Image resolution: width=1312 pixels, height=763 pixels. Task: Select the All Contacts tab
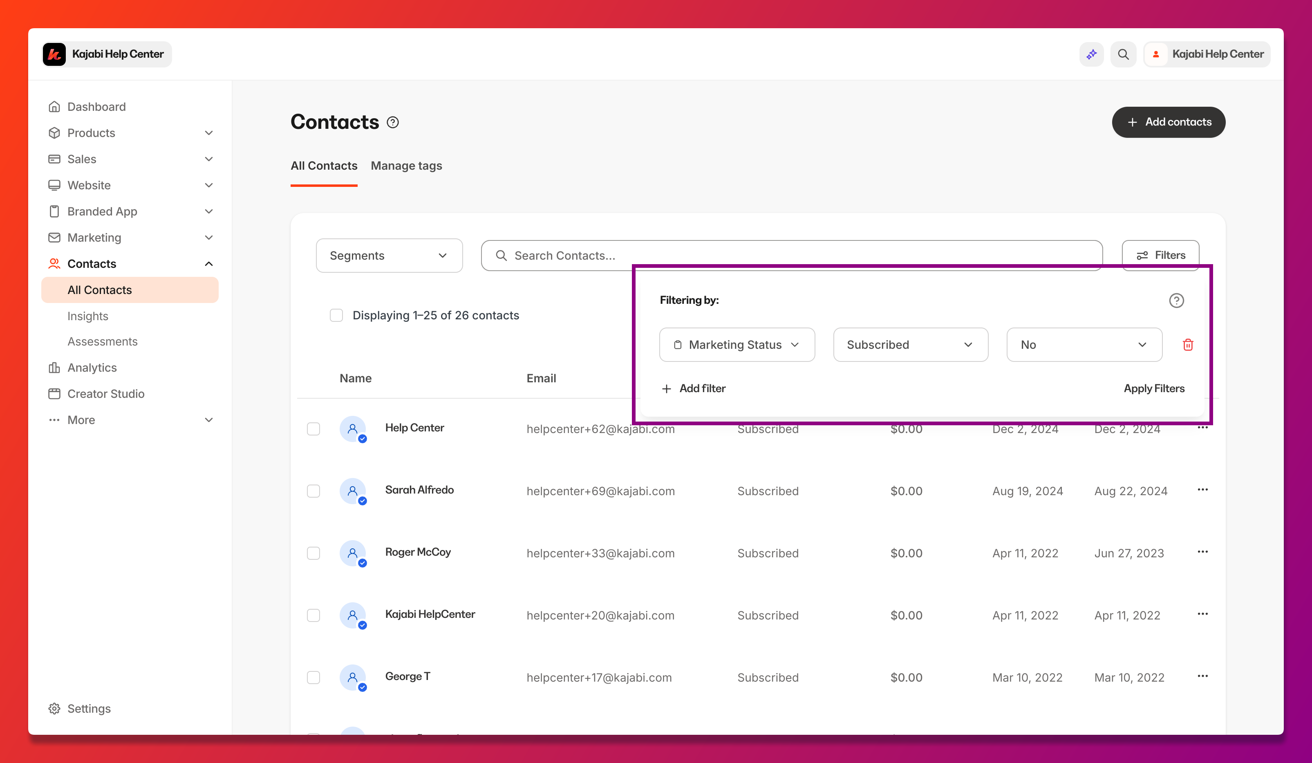click(x=324, y=166)
